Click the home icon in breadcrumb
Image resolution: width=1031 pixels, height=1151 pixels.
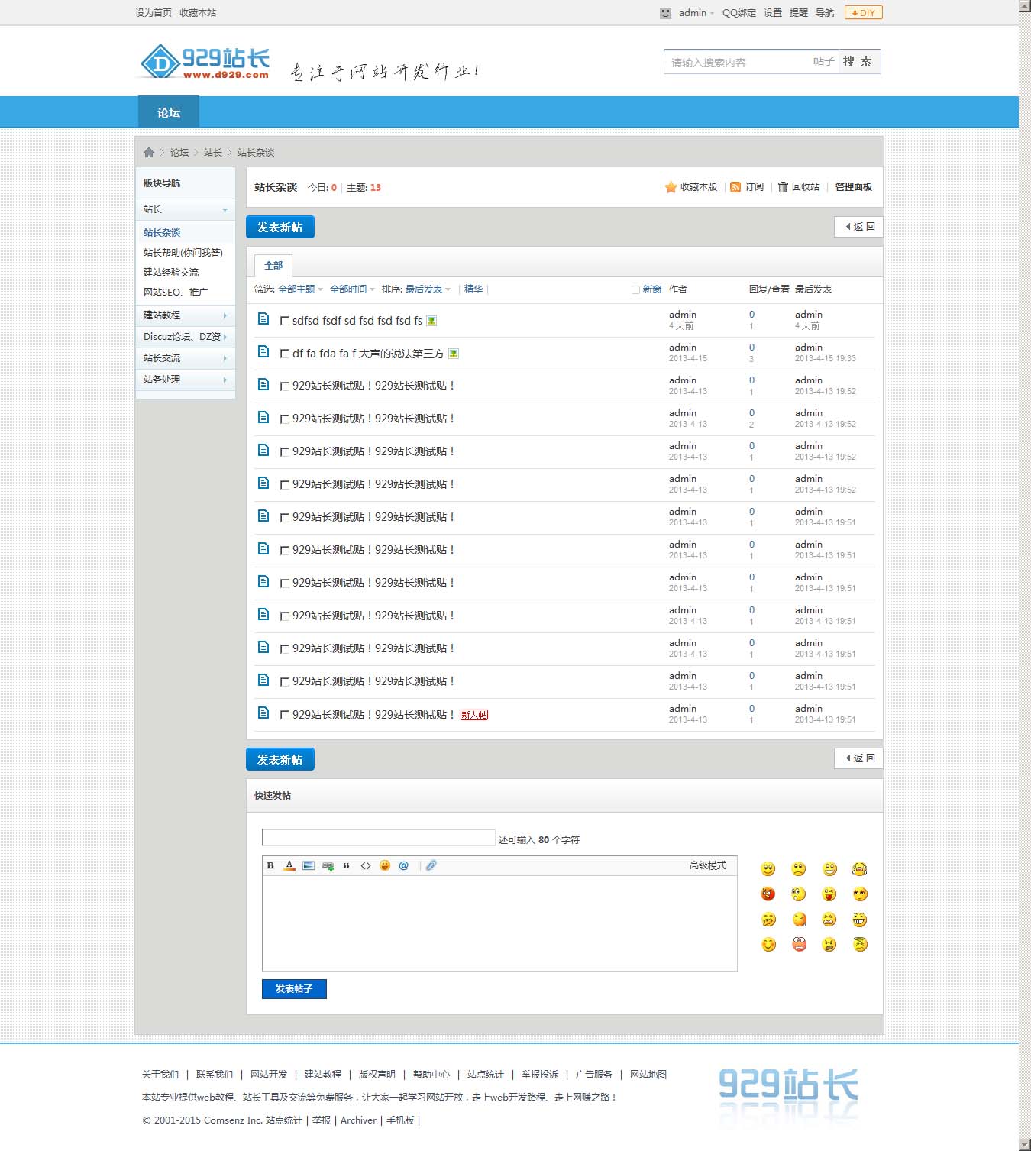149,153
